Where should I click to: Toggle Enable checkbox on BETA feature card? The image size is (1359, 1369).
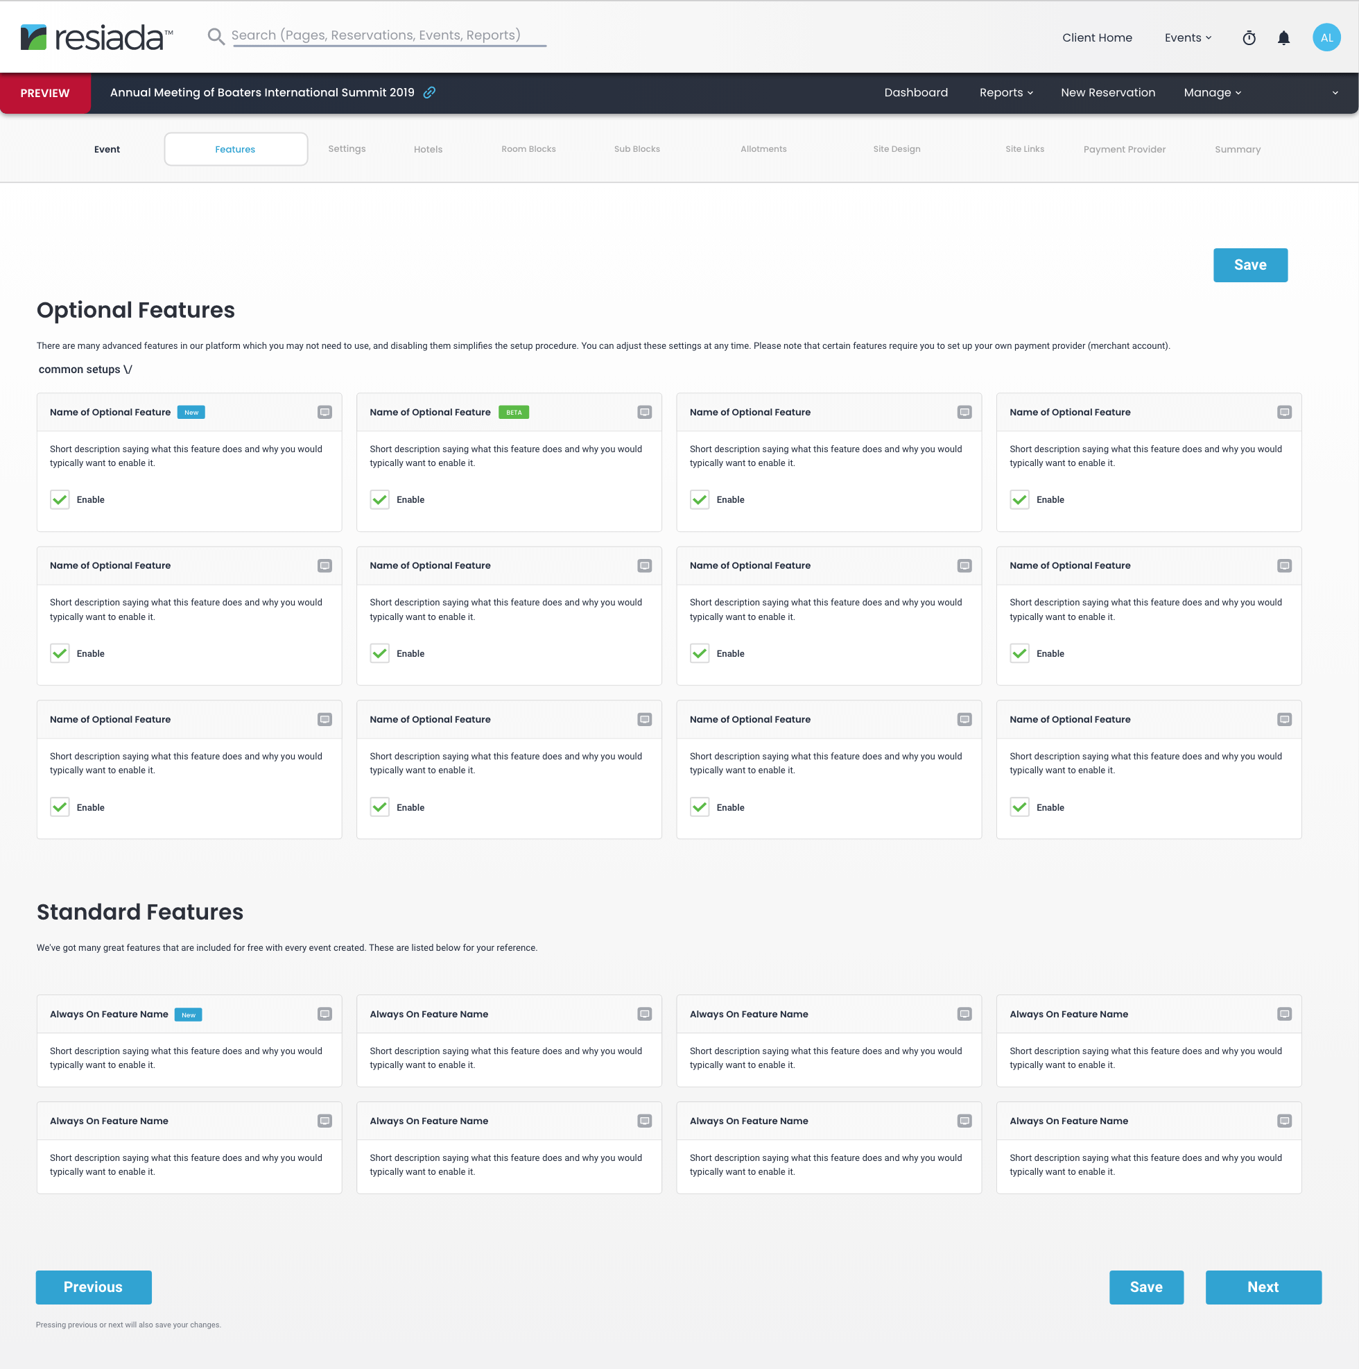coord(380,499)
